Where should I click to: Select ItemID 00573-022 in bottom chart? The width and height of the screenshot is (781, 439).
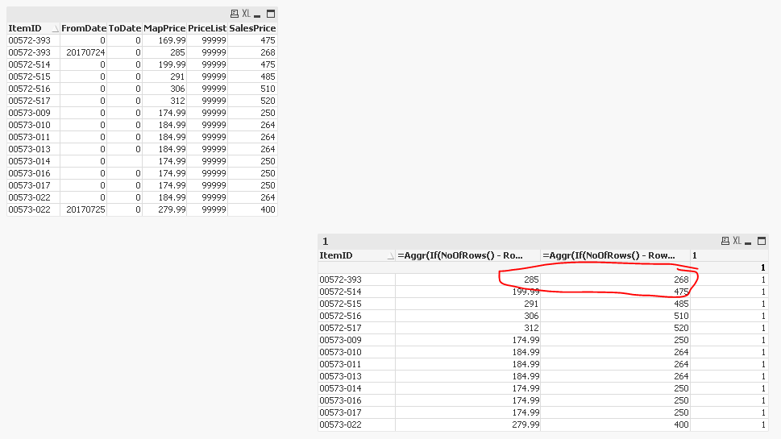click(x=356, y=425)
